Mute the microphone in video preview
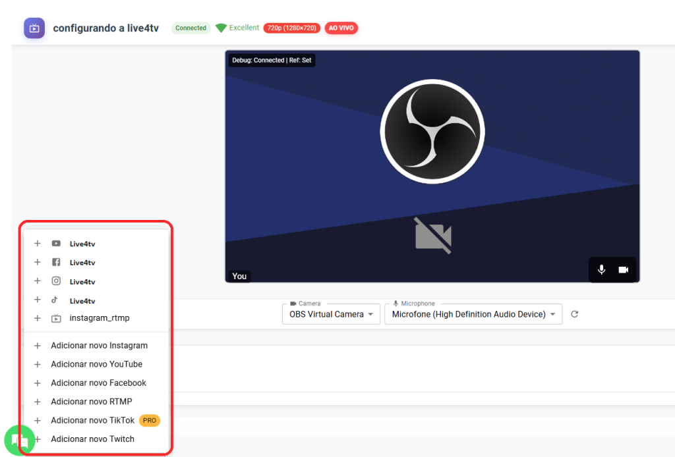This screenshot has width=675, height=457. click(601, 269)
